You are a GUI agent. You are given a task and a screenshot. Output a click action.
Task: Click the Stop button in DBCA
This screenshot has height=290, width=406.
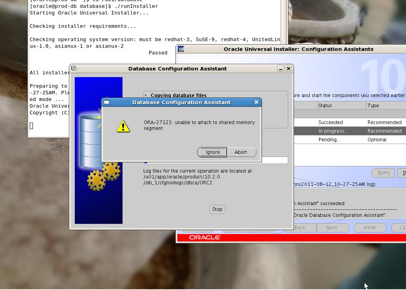pos(217,209)
